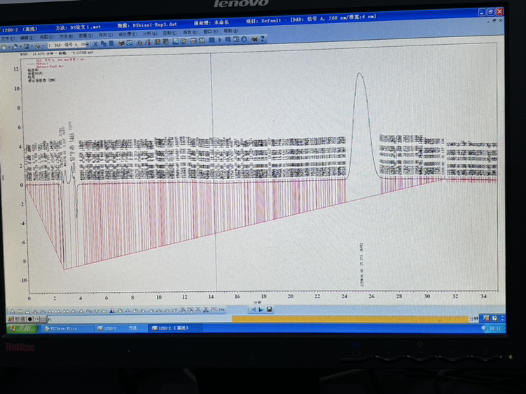Click the Save disk toolbar icon
The image size is (526, 394).
coord(25,44)
